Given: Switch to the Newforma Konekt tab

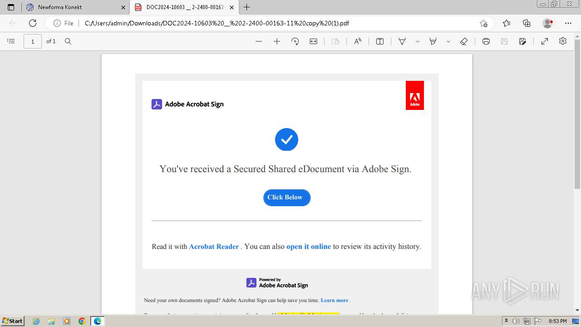Looking at the screenshot, I should (76, 7).
